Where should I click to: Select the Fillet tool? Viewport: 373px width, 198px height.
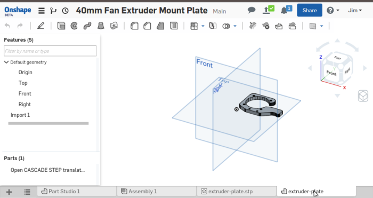pyautogui.click(x=134, y=26)
